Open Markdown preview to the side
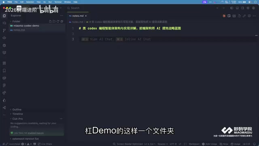 point(229,16)
